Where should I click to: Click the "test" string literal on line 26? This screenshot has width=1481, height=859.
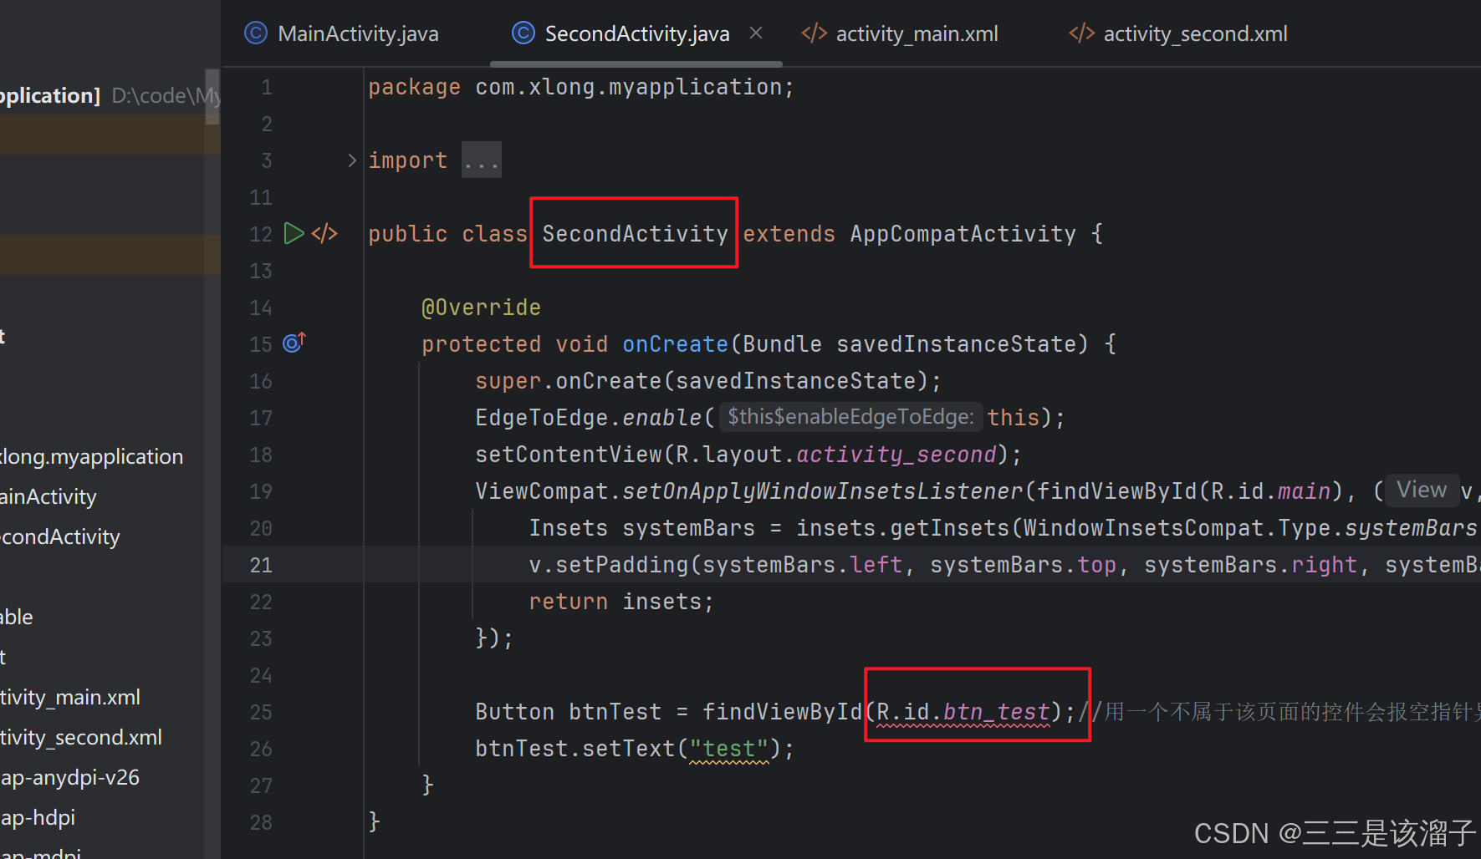tap(729, 749)
